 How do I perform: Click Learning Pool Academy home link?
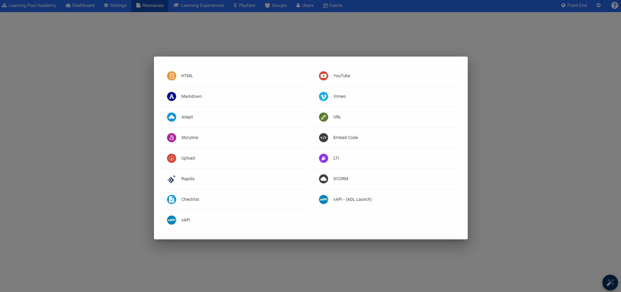(29, 6)
